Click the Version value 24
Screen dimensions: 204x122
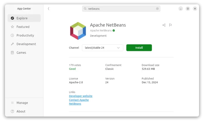[107, 82]
